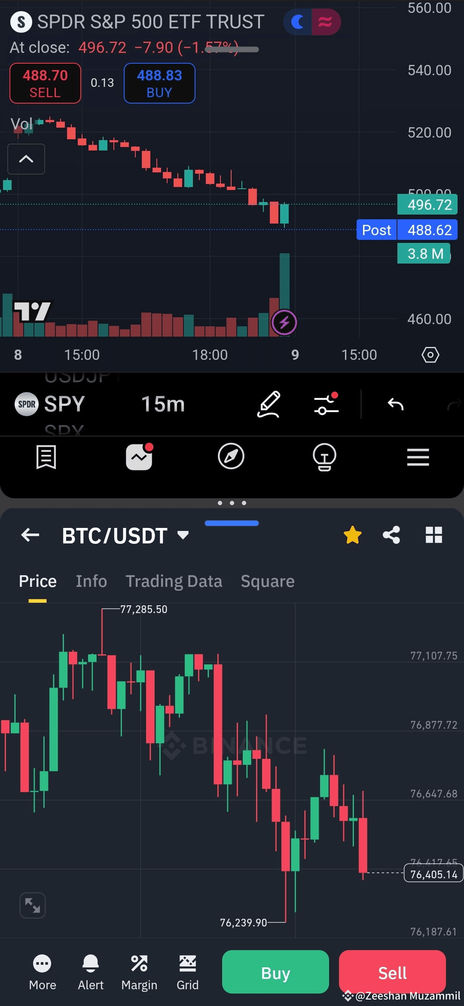The width and height of the screenshot is (464, 1006).
Task: Open chart axis settings hexagon icon
Action: point(430,355)
